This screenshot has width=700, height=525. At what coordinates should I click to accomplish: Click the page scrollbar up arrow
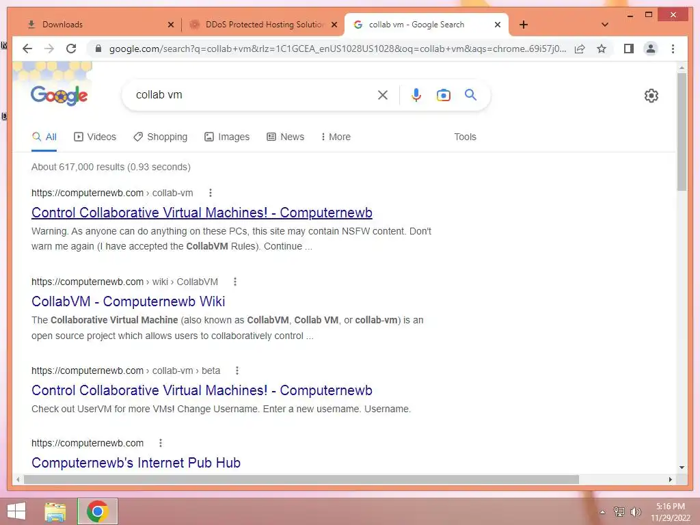(682, 68)
